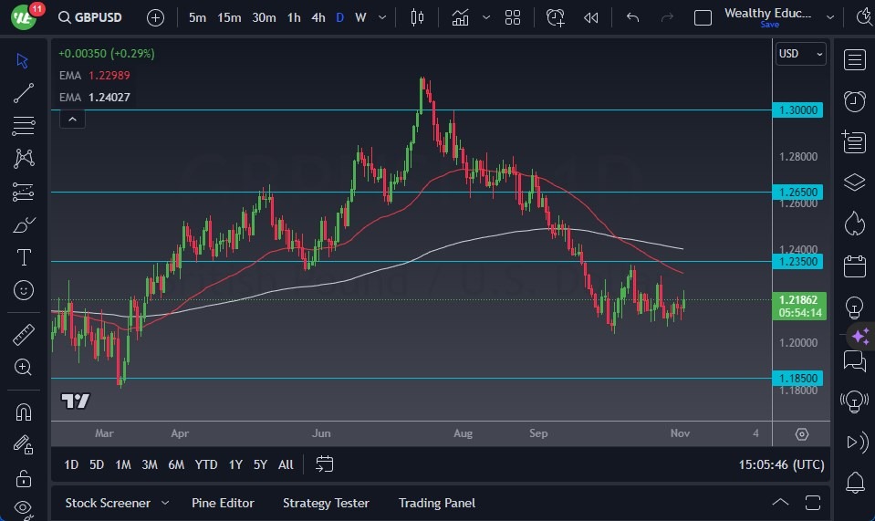
Task: Open the Strategy Tester tab
Action: (x=326, y=503)
